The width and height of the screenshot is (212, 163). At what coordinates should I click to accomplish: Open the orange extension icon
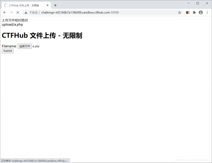188,12
